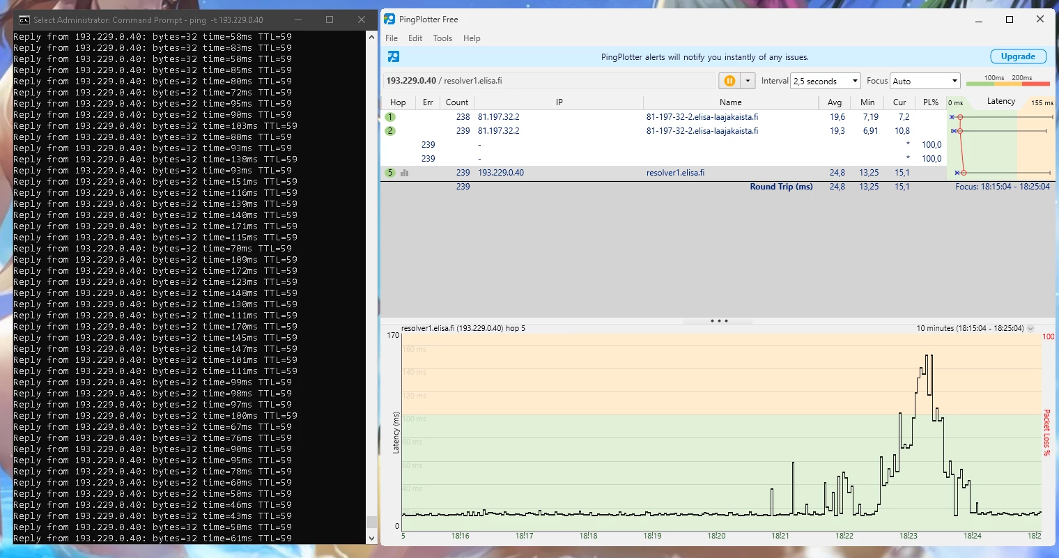This screenshot has height=558, width=1059.
Task: Click the Packet Loss % axis label
Action: (x=1046, y=433)
